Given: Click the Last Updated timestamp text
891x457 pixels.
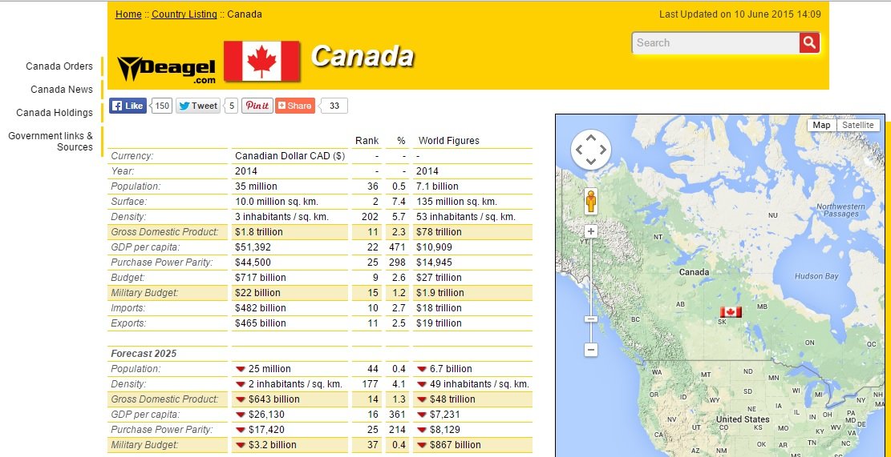Looking at the screenshot, I should coord(740,14).
